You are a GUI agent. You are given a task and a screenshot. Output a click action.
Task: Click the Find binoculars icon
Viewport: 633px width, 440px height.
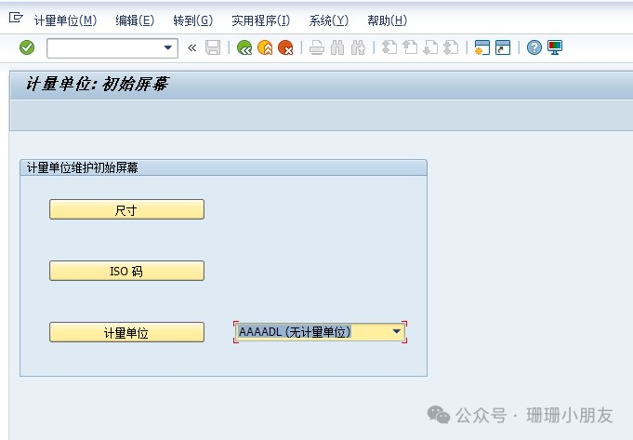pos(337,47)
